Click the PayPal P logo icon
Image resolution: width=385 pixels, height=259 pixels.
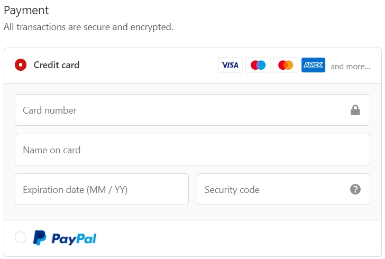coord(40,238)
